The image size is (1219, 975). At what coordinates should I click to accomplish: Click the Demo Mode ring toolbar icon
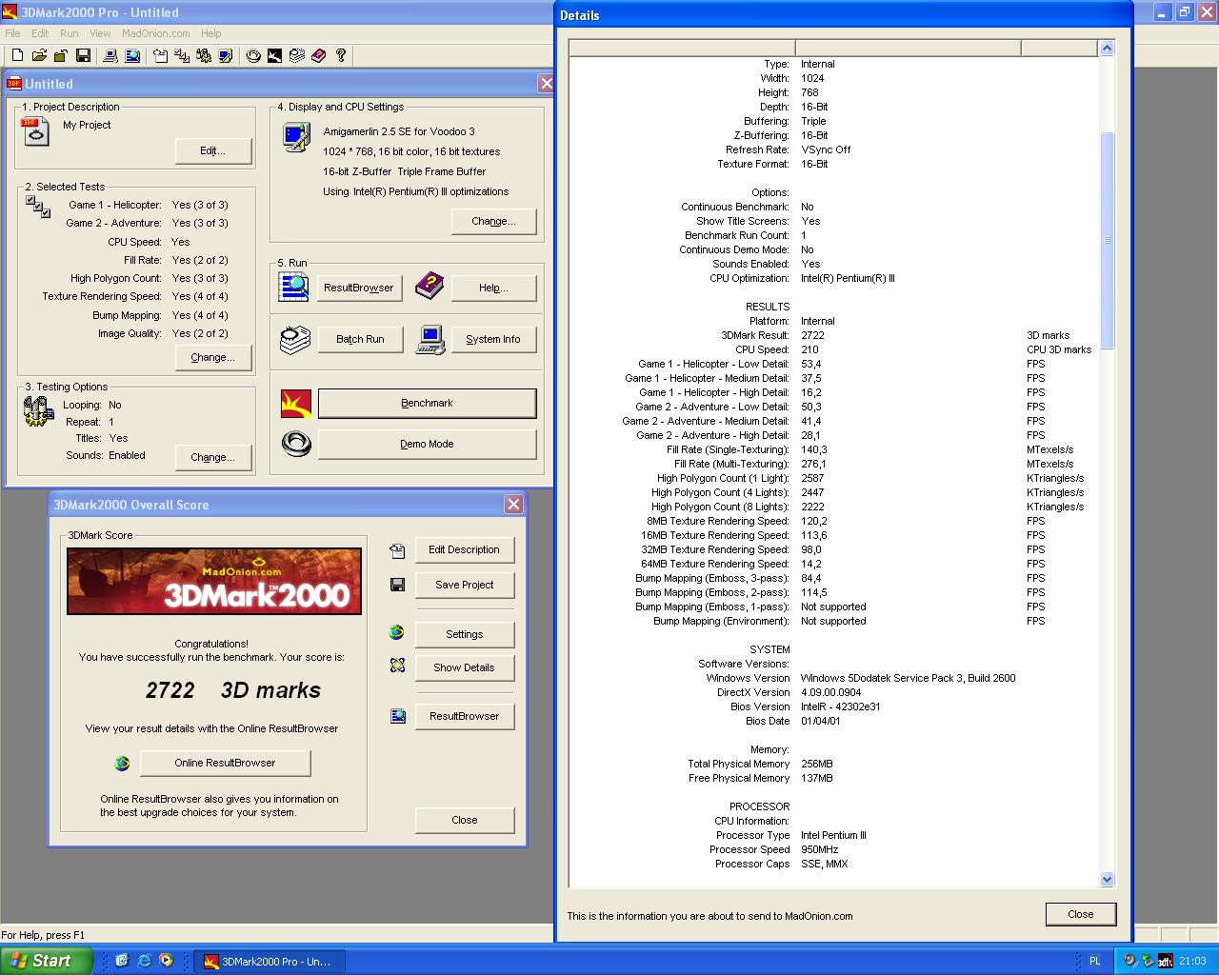(253, 55)
